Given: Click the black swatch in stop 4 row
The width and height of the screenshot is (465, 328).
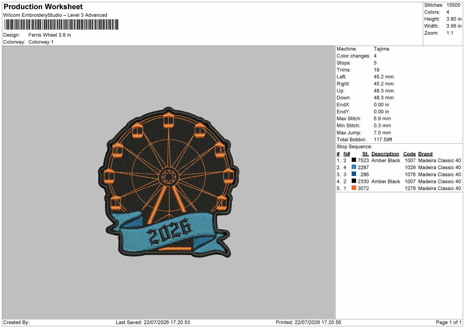Looking at the screenshot, I should [354, 181].
